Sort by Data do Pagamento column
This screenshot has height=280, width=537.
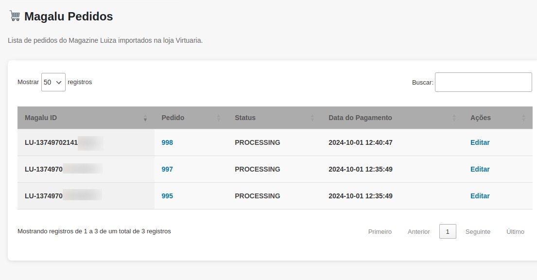(x=392, y=118)
